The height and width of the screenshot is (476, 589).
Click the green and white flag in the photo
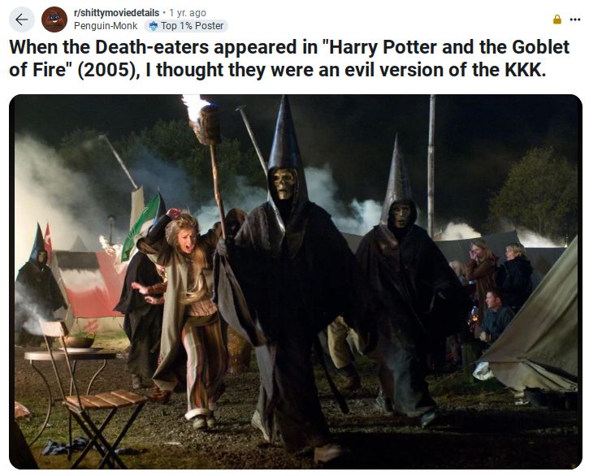coord(141,227)
